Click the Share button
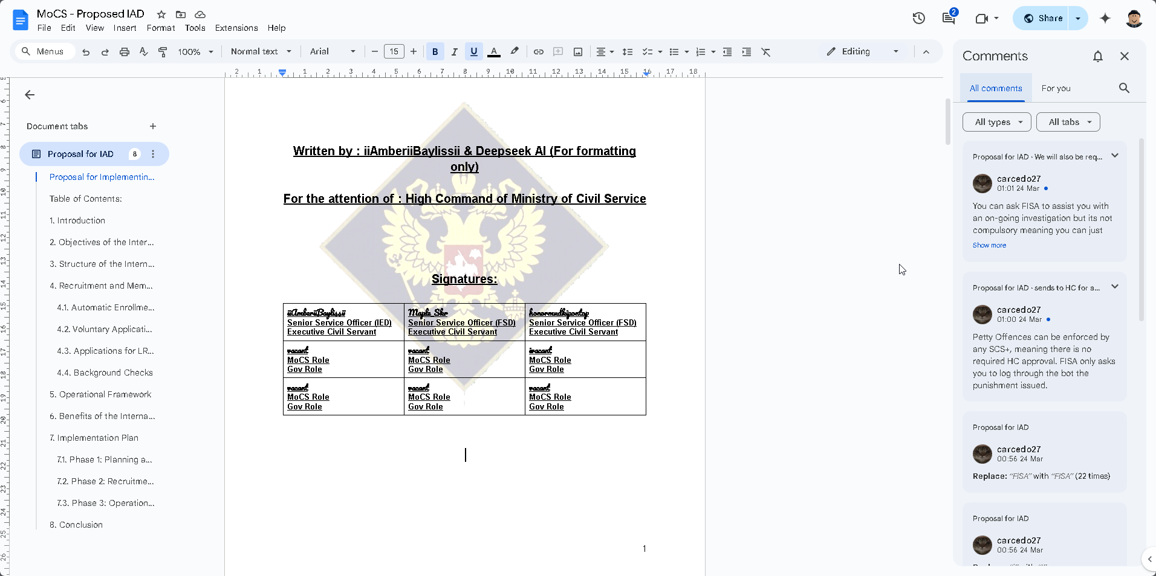Viewport: 1156px width, 576px height. point(1044,18)
